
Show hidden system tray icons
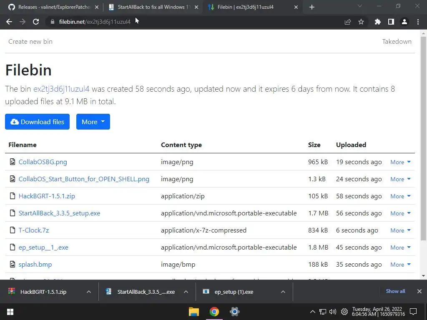tap(313, 312)
